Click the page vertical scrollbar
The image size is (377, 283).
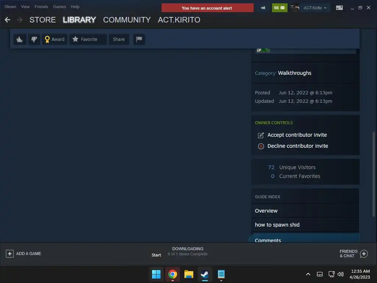(373, 174)
